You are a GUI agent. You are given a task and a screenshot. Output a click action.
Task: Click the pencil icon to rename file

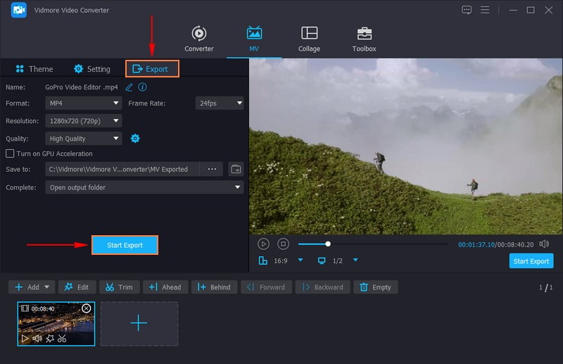click(x=129, y=87)
